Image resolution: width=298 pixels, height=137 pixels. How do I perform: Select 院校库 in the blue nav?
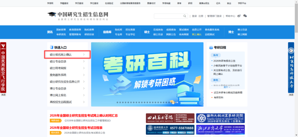pos(119,30)
